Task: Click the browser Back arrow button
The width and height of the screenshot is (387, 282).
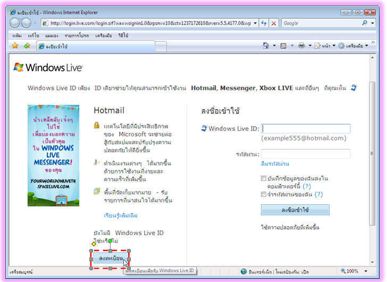Action: [x=14, y=23]
